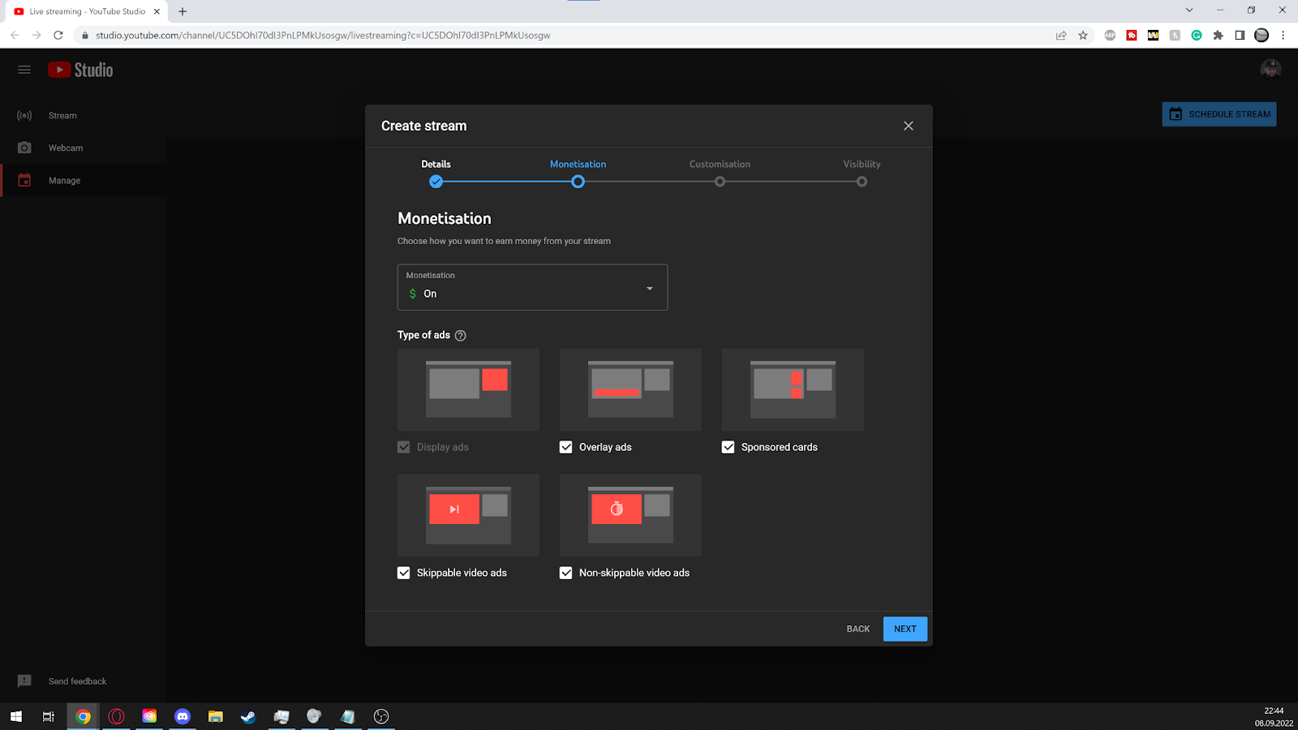
Task: Open help for Type of ads
Action: click(461, 336)
